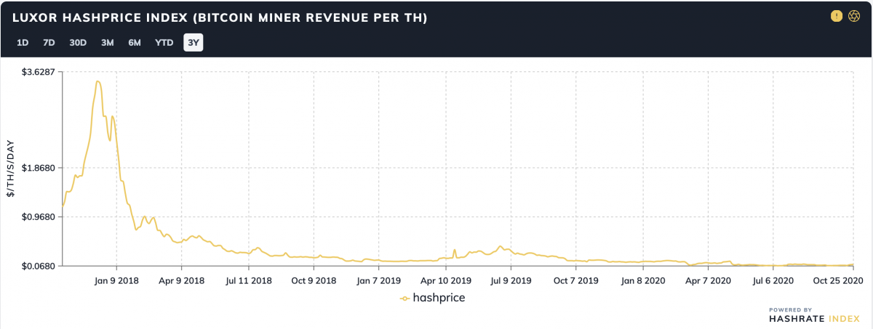
Task: Click the Apr 7 2020 date label
Action: [x=708, y=279]
